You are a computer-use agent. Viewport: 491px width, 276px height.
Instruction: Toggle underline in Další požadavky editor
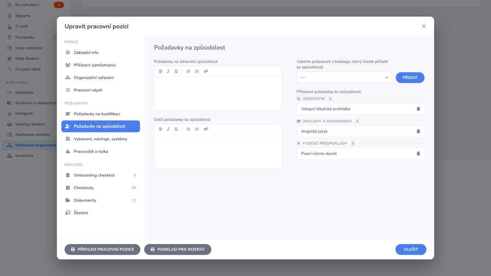(176, 129)
